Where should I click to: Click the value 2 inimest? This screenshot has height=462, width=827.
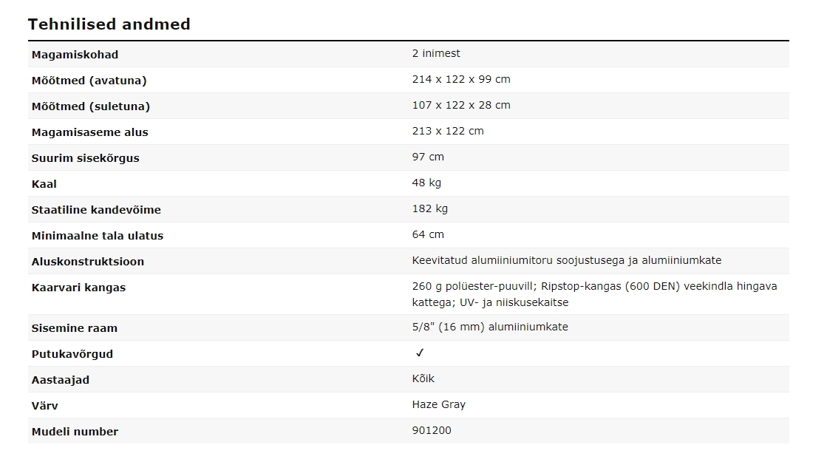pyautogui.click(x=436, y=53)
